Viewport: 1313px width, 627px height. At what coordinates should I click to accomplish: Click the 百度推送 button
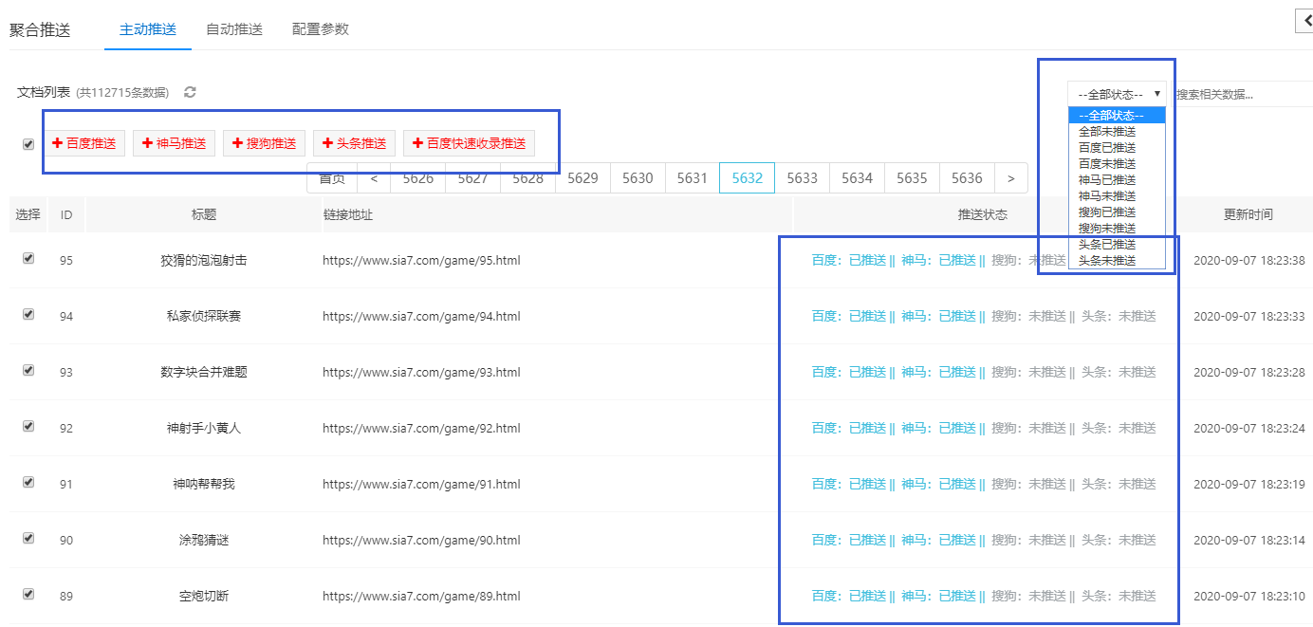click(83, 143)
